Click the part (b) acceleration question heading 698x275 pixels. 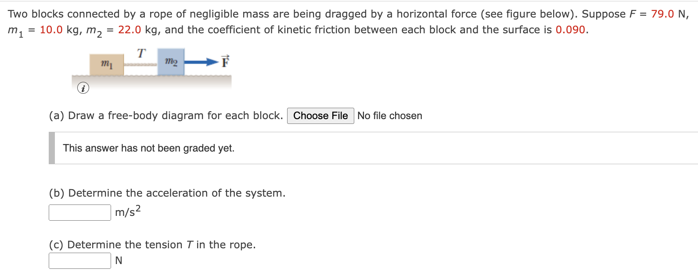click(x=167, y=193)
